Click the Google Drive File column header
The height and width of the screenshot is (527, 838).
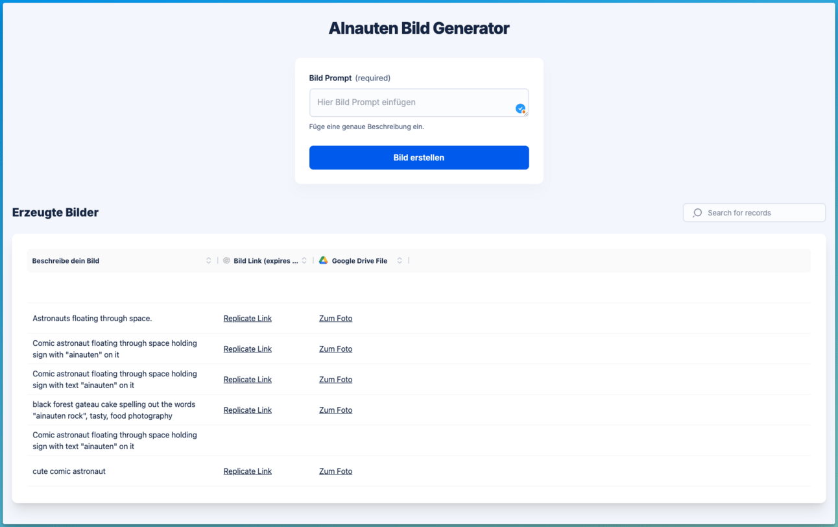[x=359, y=260]
